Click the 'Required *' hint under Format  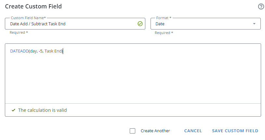click(x=164, y=33)
